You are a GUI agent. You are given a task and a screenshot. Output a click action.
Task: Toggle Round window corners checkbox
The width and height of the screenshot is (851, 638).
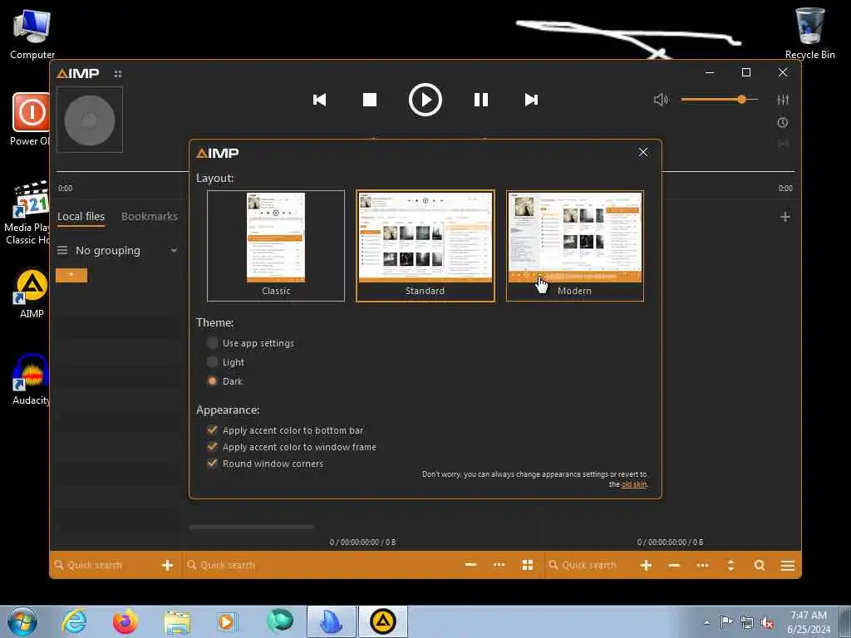[265, 464]
